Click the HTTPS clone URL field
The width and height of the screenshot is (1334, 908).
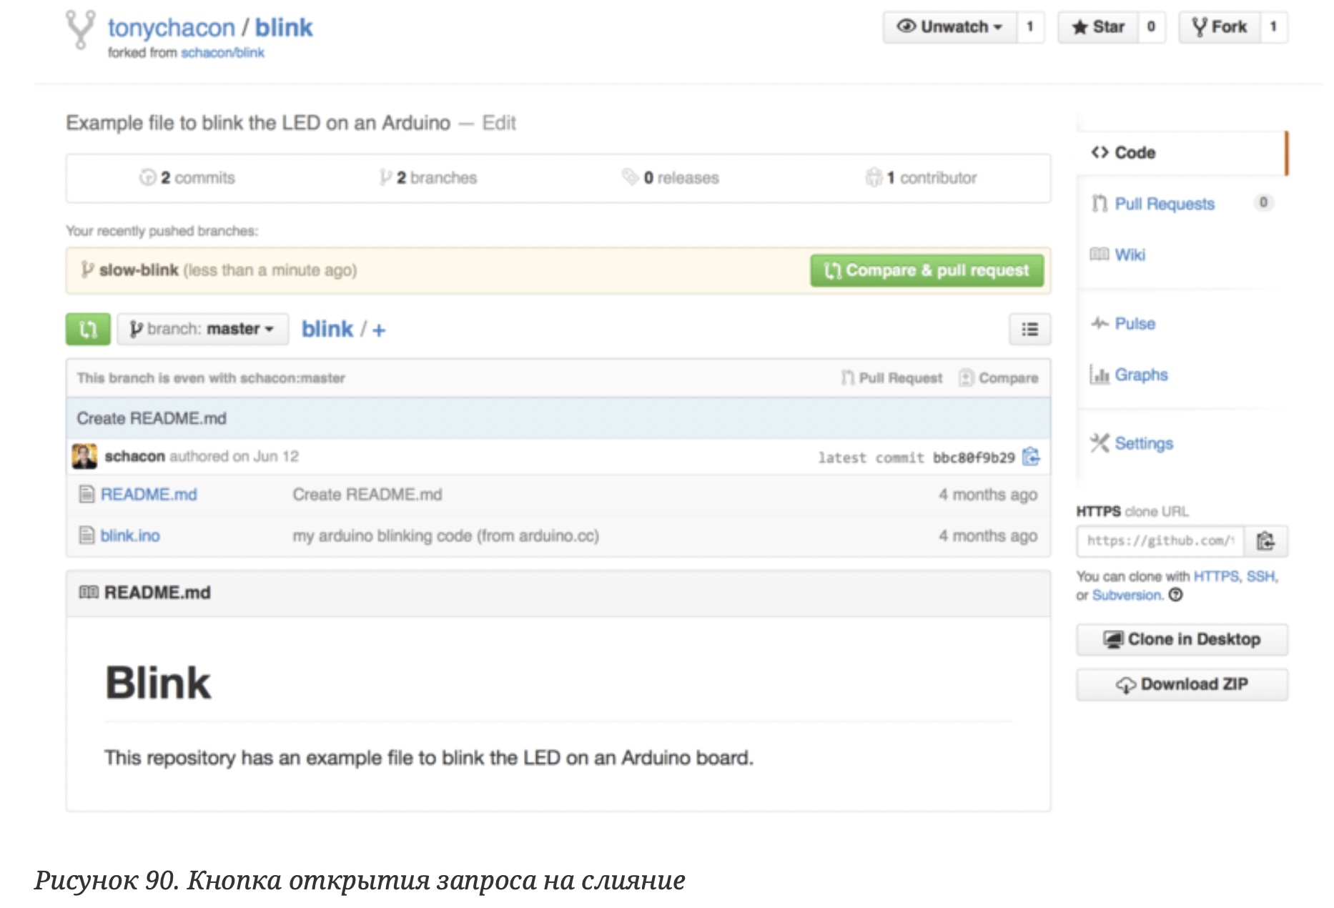click(1160, 541)
